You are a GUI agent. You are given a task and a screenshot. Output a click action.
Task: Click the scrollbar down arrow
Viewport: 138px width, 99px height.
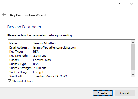click(133, 75)
